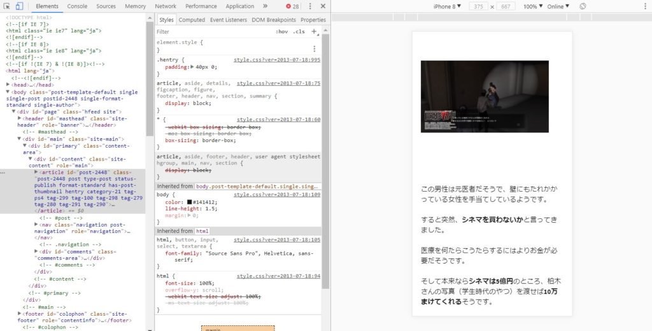Open the Application tab
Viewport: 652px width, 331px height.
click(x=240, y=6)
